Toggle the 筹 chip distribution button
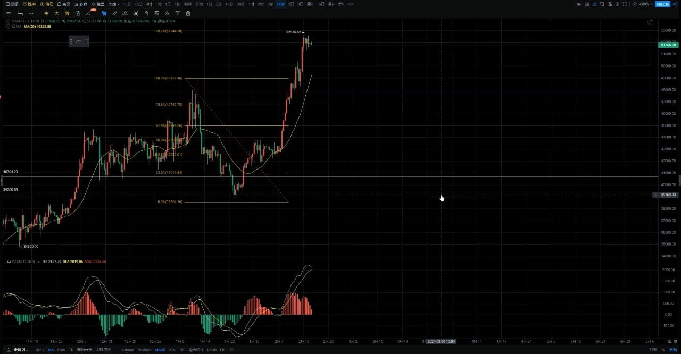 pos(67,13)
